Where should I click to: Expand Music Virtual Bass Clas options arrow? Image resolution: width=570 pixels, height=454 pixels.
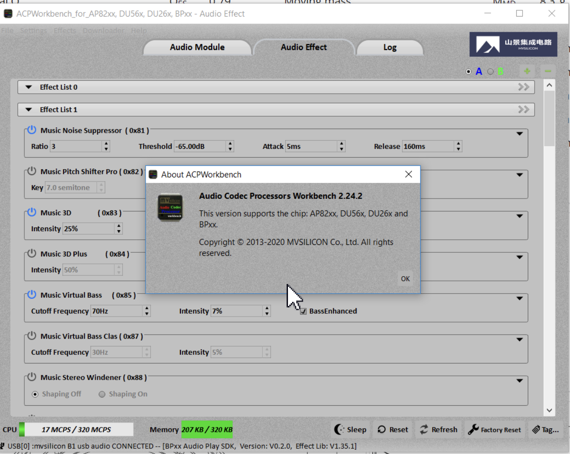pyautogui.click(x=519, y=339)
